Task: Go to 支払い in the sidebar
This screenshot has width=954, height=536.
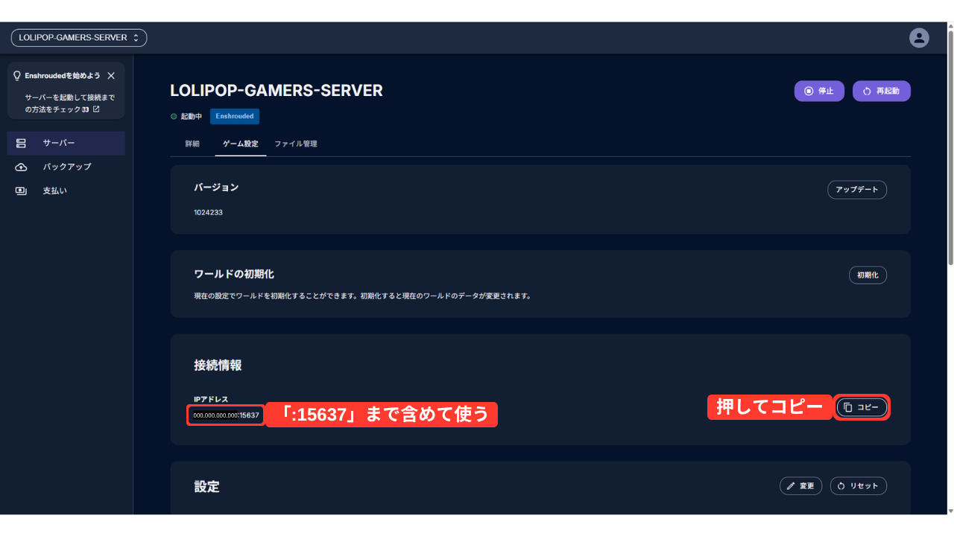Action: coord(66,191)
